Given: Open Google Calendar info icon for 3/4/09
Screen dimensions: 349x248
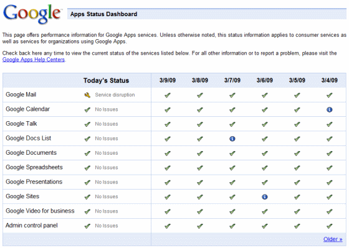Looking at the screenshot, I should pos(330,109).
